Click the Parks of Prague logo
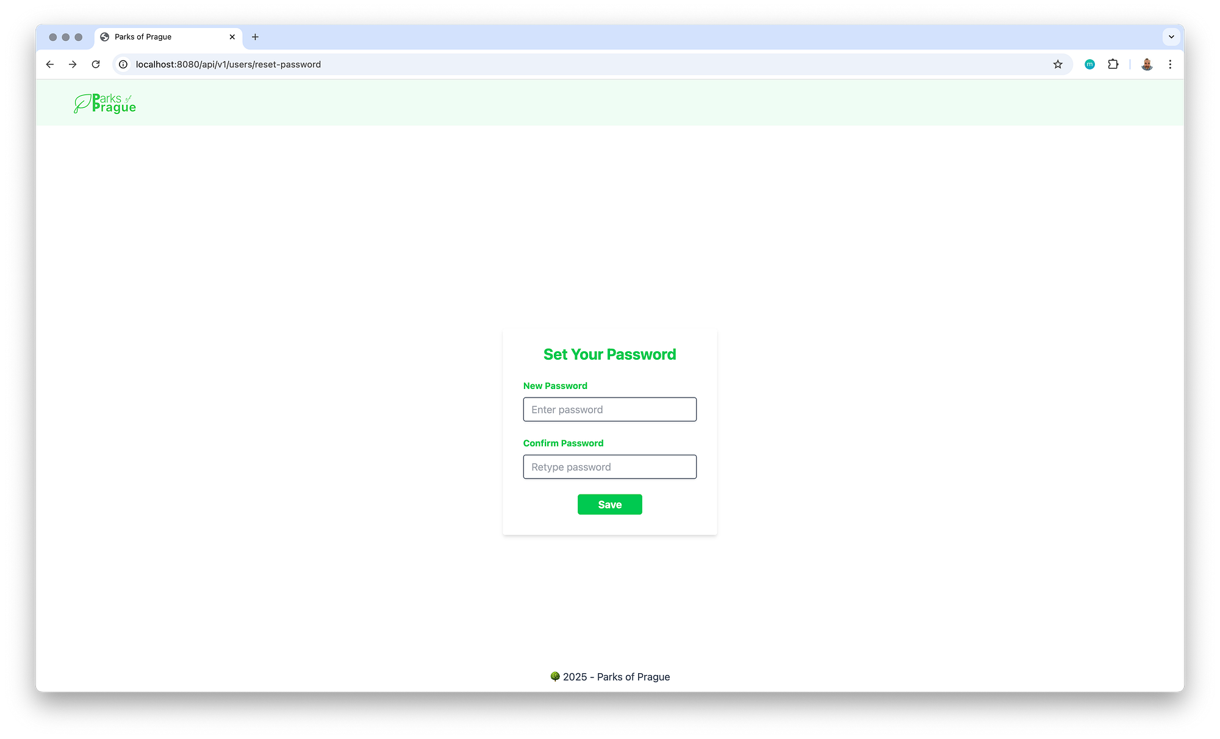The image size is (1220, 739). point(105,103)
